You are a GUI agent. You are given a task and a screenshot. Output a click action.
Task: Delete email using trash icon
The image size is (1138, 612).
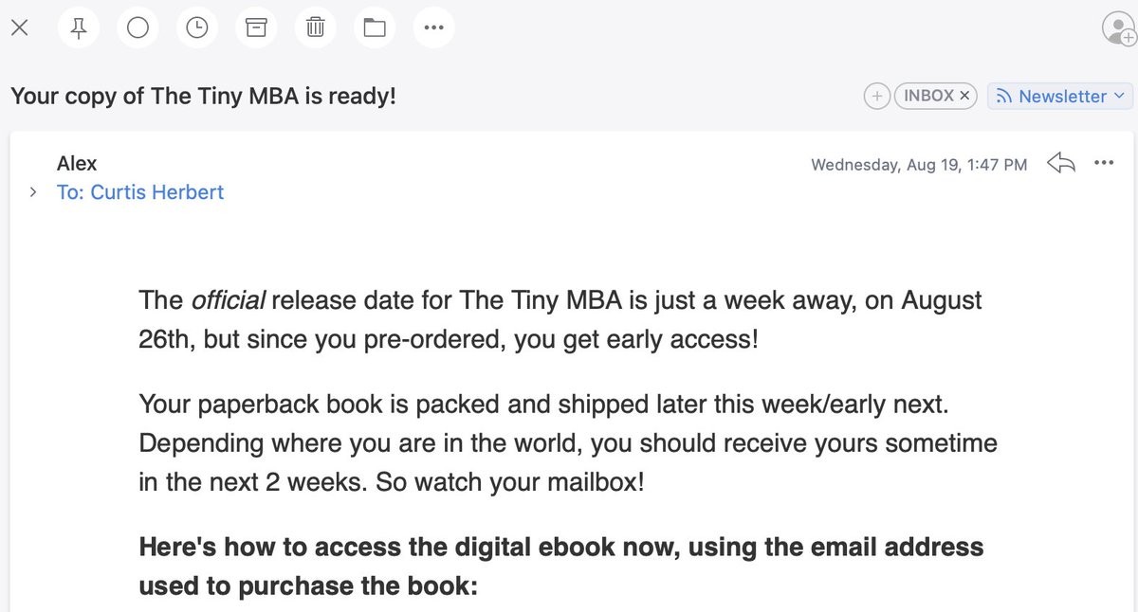coord(315,27)
